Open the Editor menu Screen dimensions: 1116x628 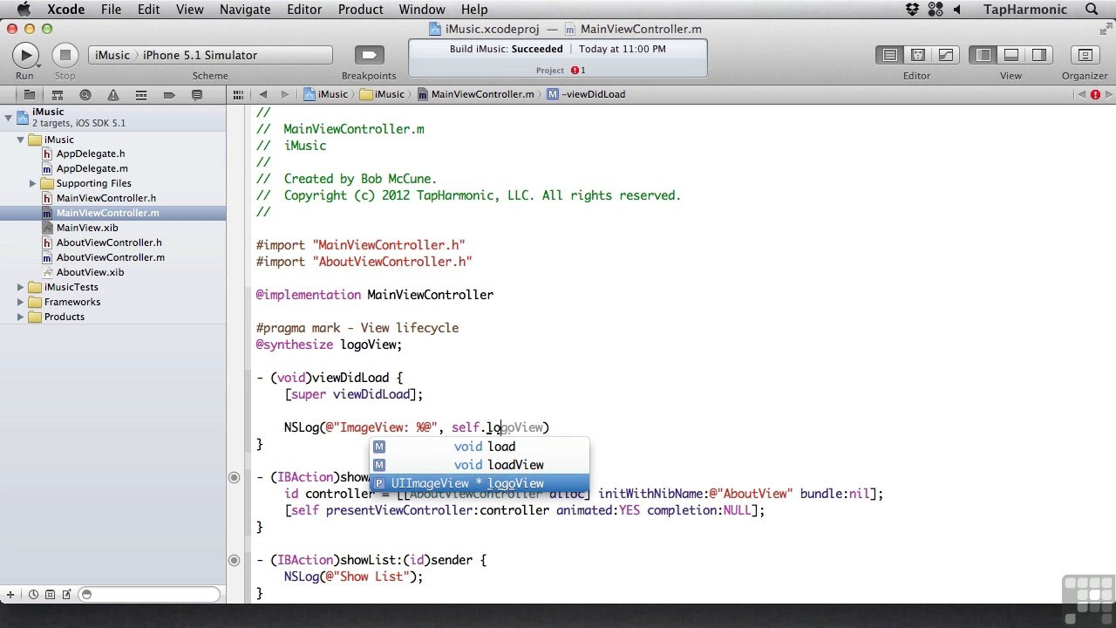pyautogui.click(x=304, y=10)
